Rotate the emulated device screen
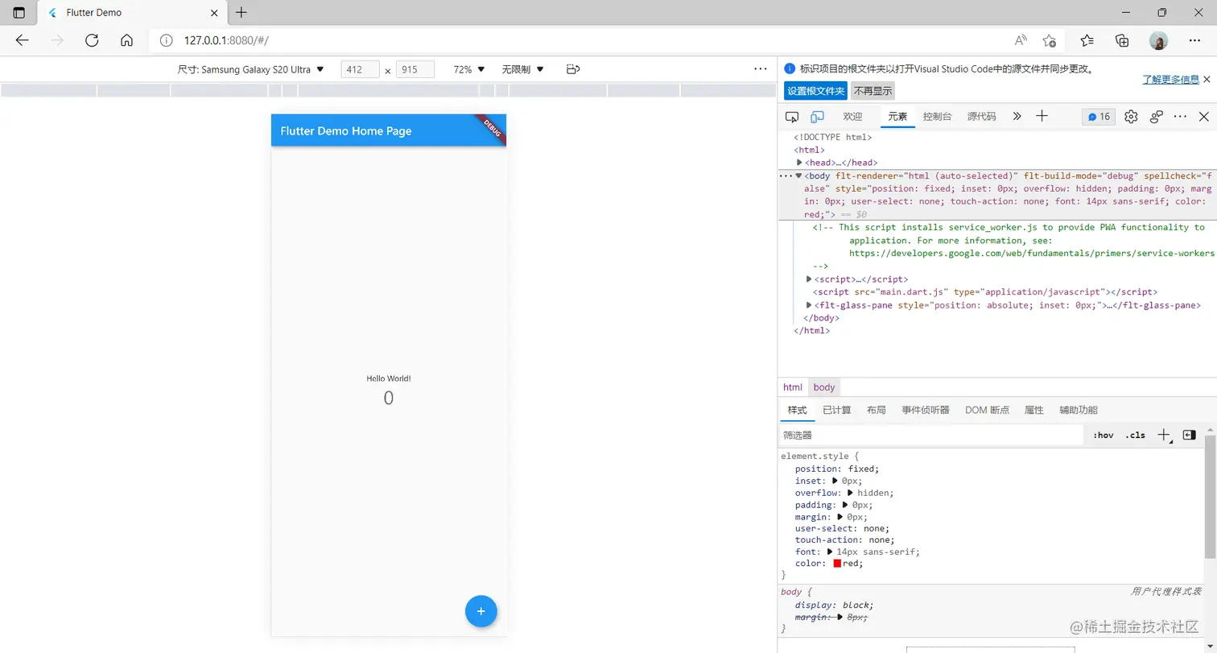Image resolution: width=1217 pixels, height=653 pixels. pyautogui.click(x=573, y=69)
